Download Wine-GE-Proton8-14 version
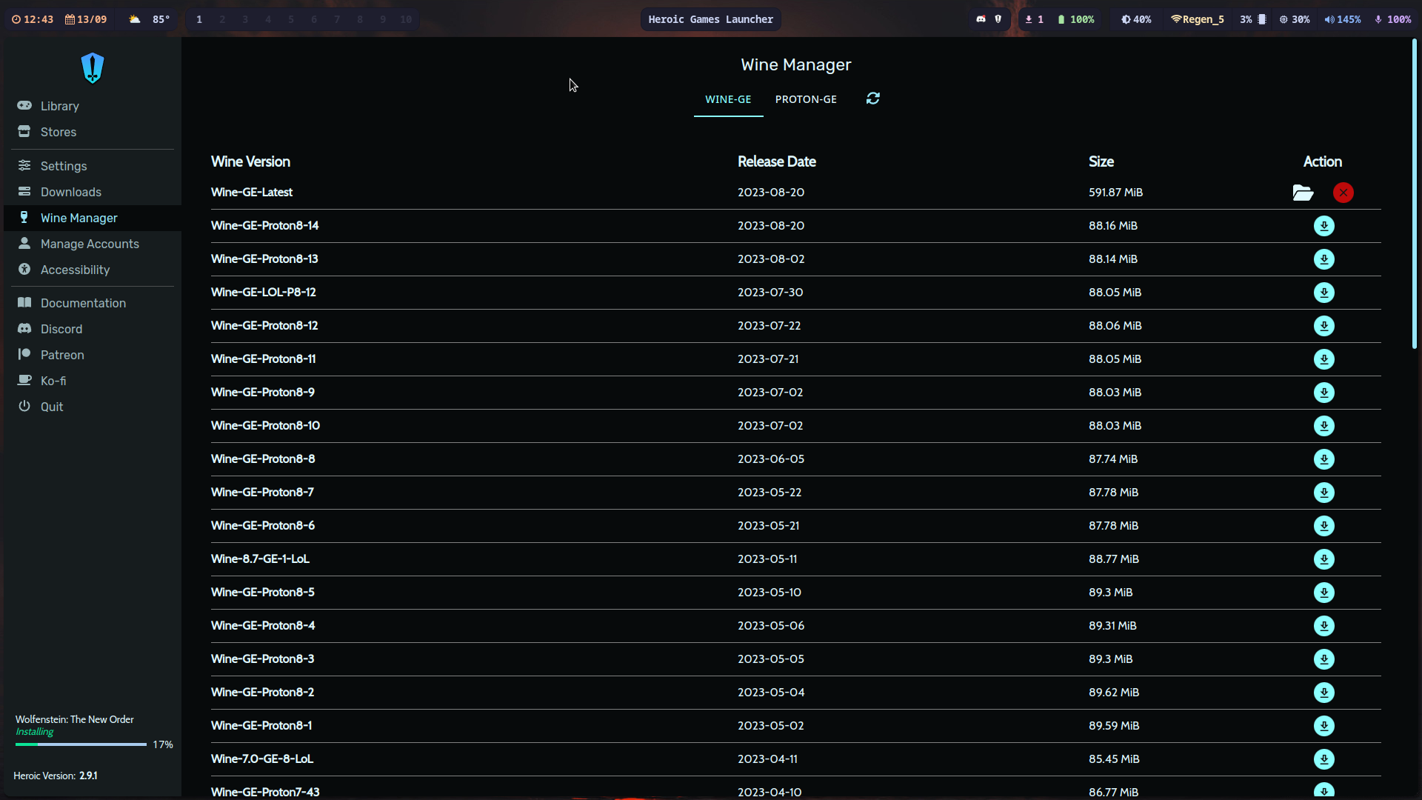Screen dimensions: 1422x800 click(x=1323, y=226)
